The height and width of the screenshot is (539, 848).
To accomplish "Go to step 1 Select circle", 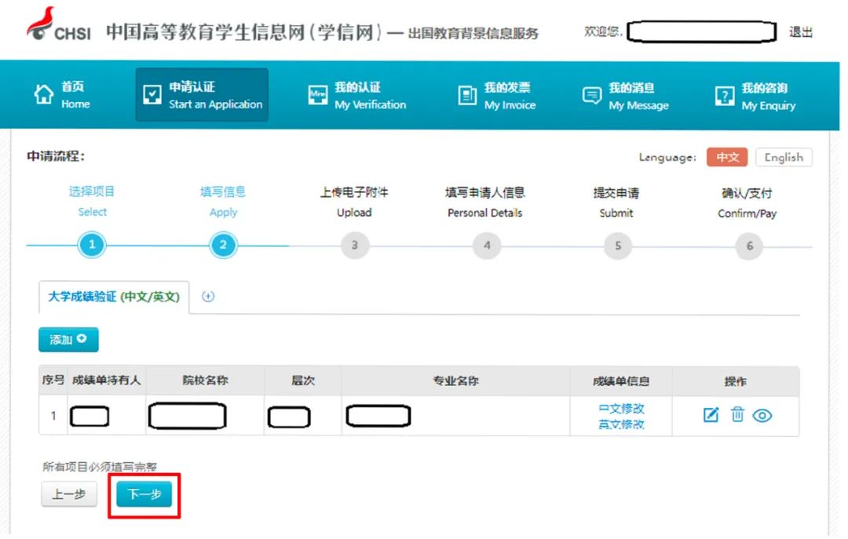I will click(x=92, y=246).
